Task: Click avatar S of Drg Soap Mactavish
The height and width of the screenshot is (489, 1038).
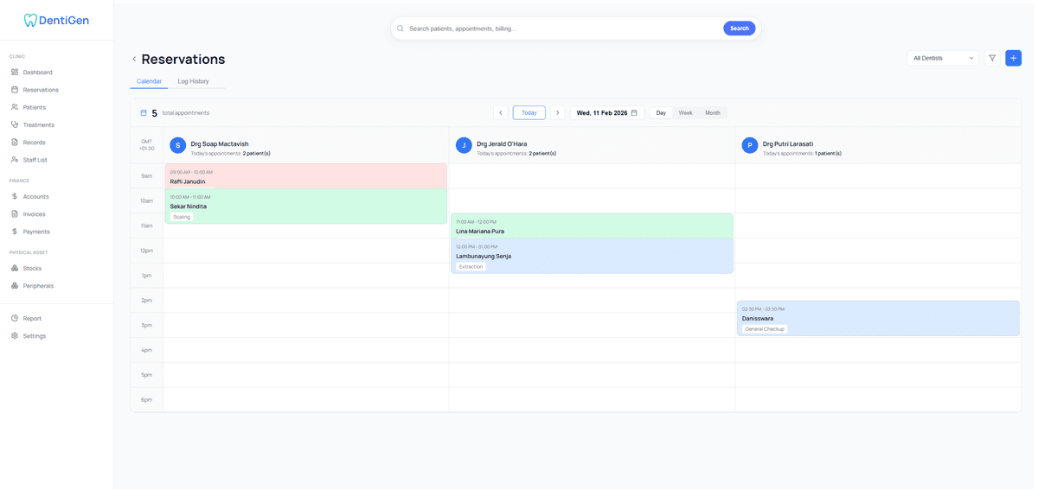Action: 178,145
